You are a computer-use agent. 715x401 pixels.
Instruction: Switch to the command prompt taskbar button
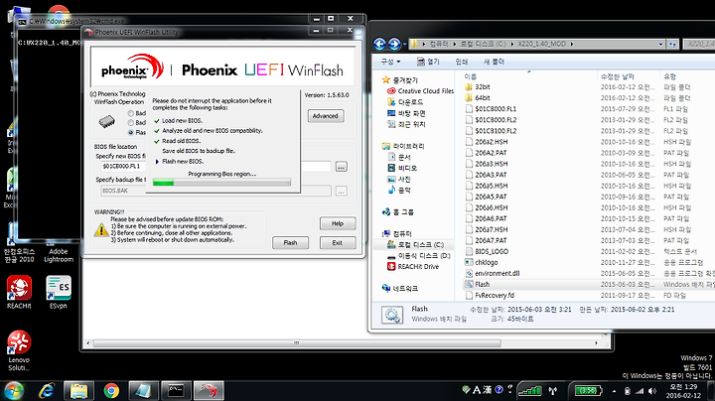[176, 391]
